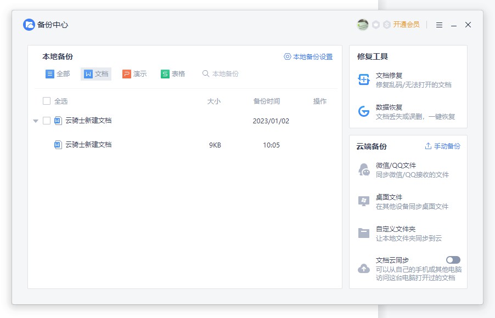The image size is (495, 318).
Task: Open the hamburger menu
Action: pyautogui.click(x=438, y=25)
